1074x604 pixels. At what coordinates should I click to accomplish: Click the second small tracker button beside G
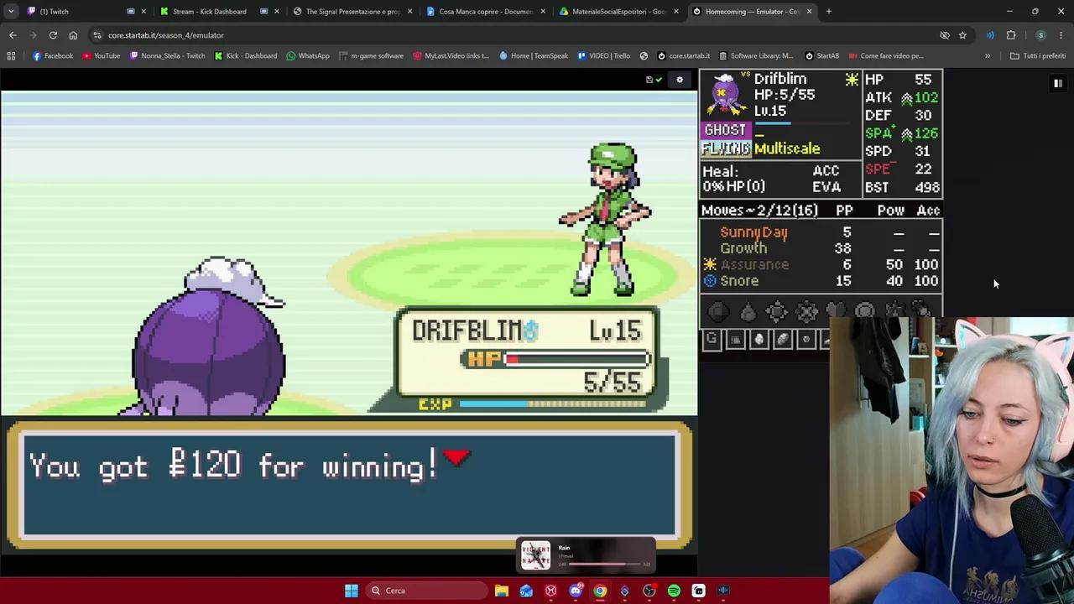click(x=735, y=339)
